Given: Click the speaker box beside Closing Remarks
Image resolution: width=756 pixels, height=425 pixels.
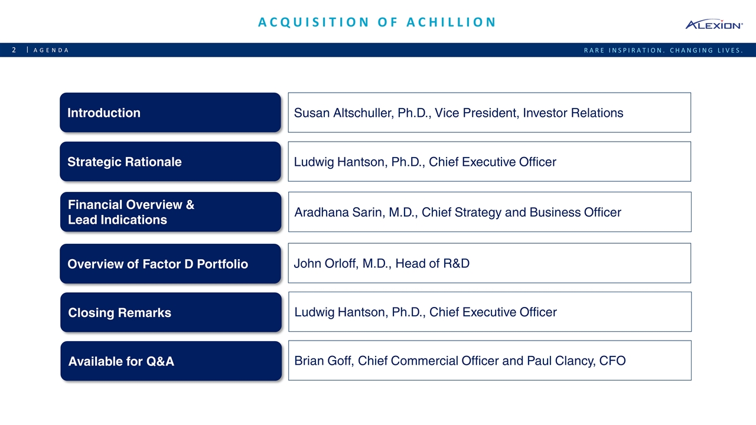Looking at the screenshot, I should coord(489,312).
